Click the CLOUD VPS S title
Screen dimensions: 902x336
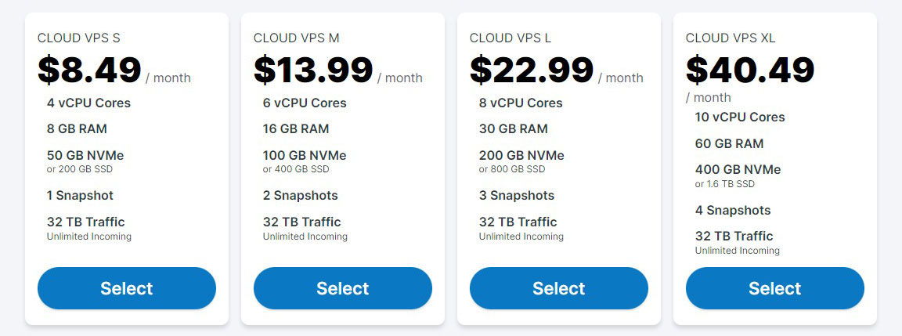click(x=79, y=38)
